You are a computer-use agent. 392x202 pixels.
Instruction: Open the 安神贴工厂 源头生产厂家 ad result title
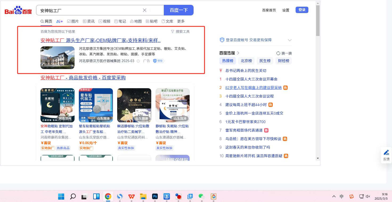coord(101,41)
